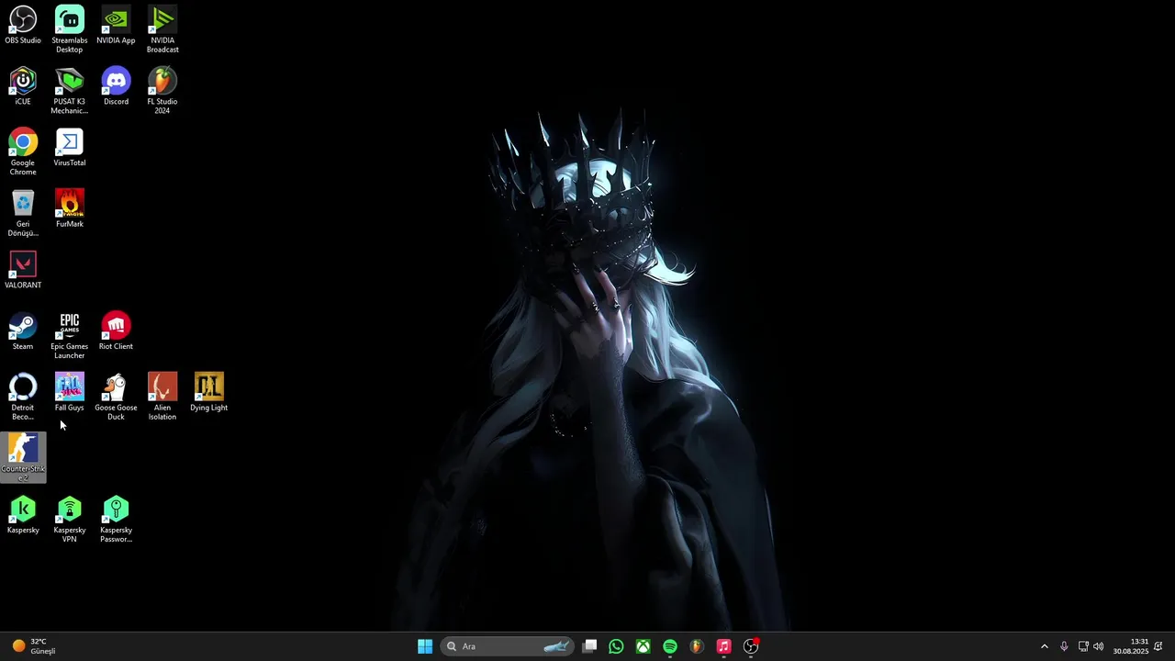The width and height of the screenshot is (1175, 661).
Task: Select the Detroit Become Human shortcut
Action: tap(23, 398)
